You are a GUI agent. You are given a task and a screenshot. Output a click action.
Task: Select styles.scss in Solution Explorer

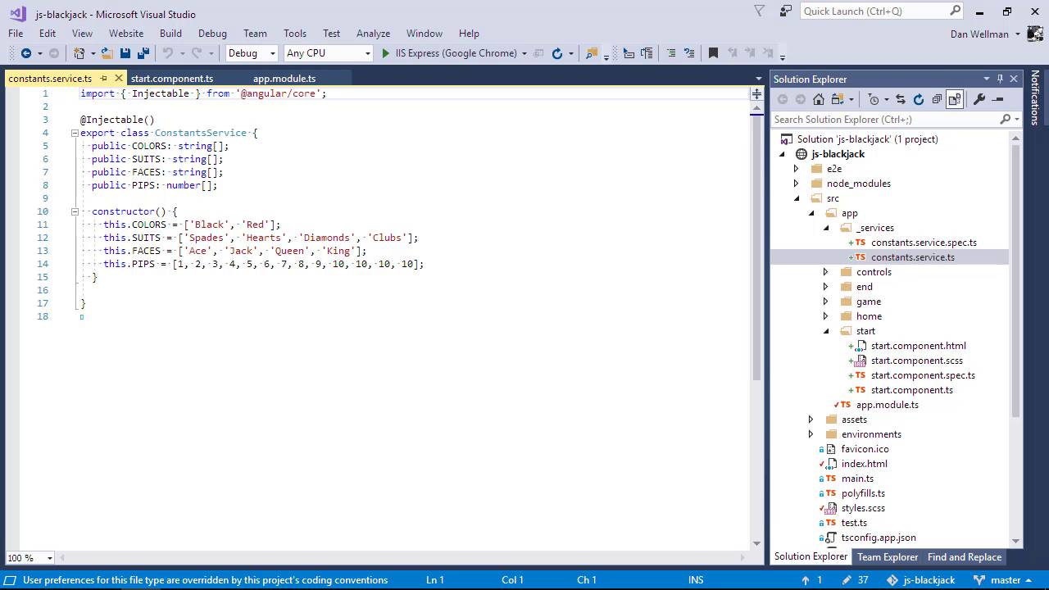point(863,508)
